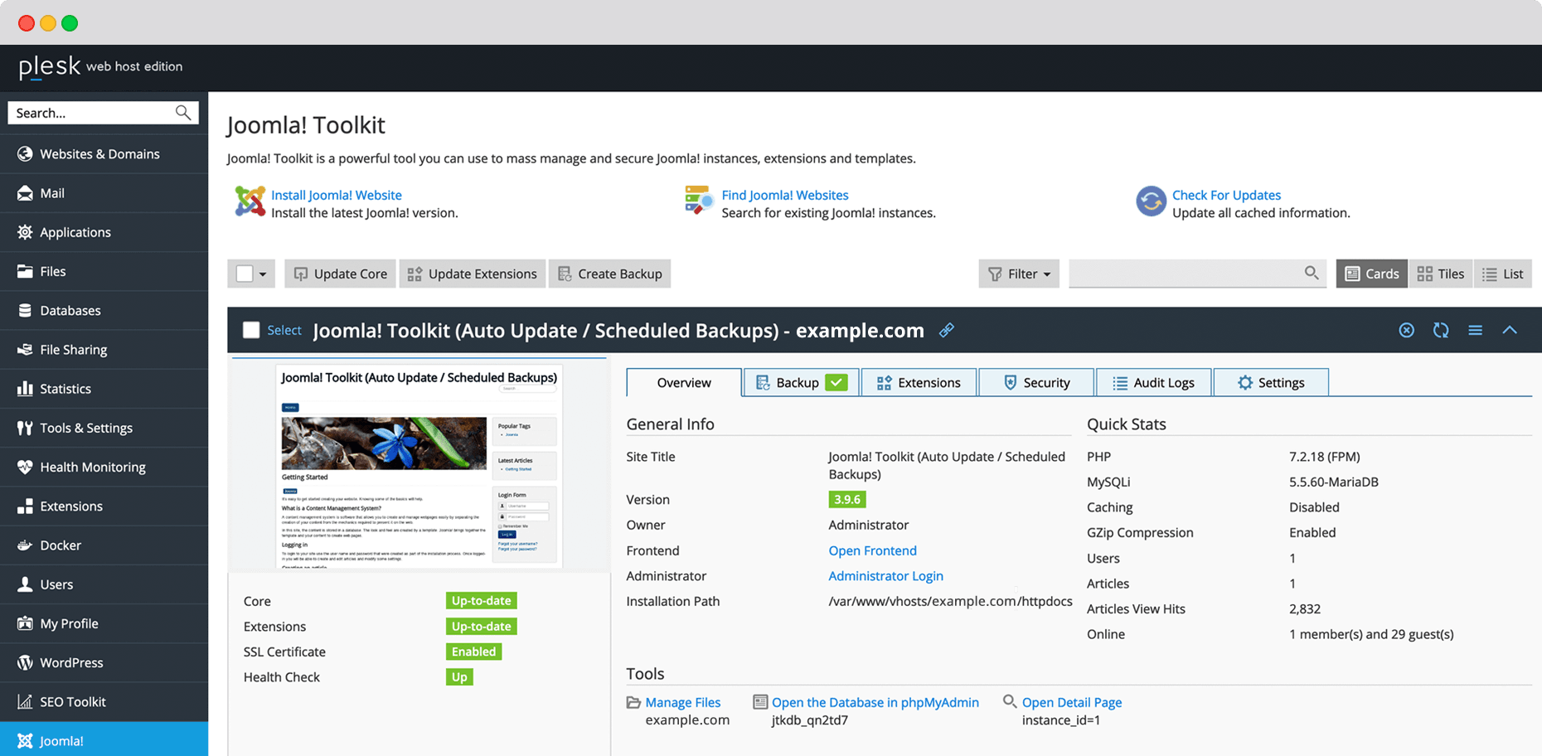Screen dimensions: 1542x756
Task: Click the Administrator Login link
Action: 885,575
